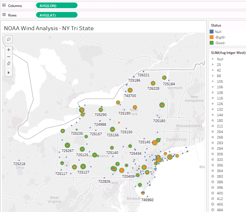Select the NOAA Wind Analysis worksheet title

(49, 28)
